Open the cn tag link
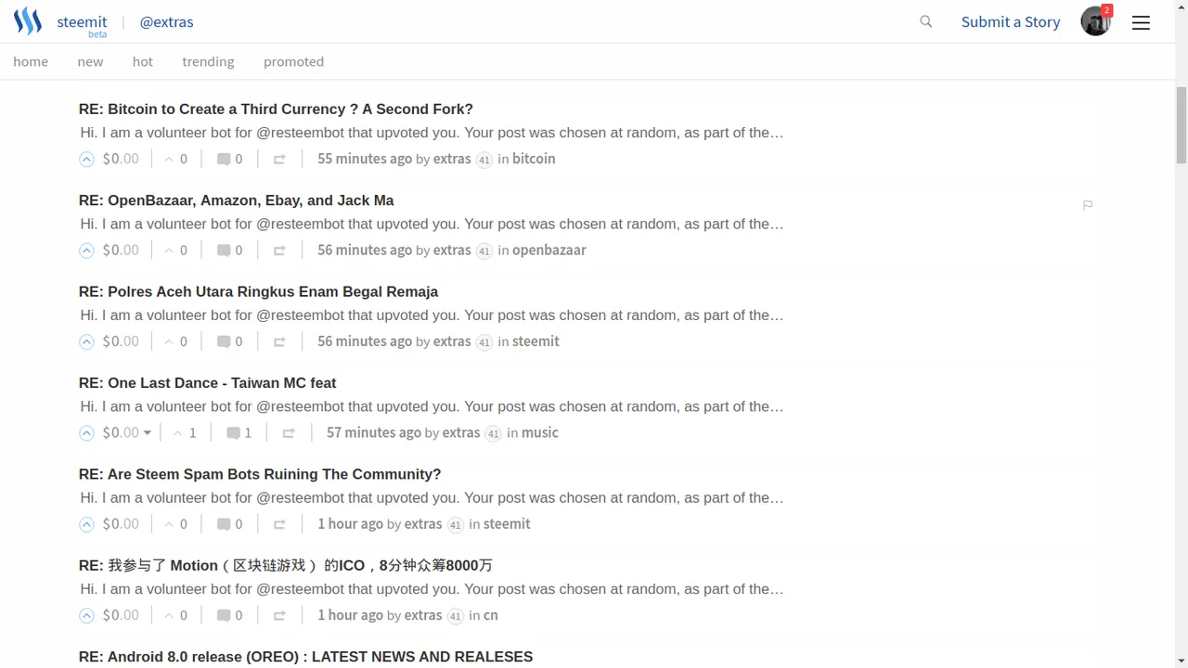The height and width of the screenshot is (668, 1188). pos(491,615)
